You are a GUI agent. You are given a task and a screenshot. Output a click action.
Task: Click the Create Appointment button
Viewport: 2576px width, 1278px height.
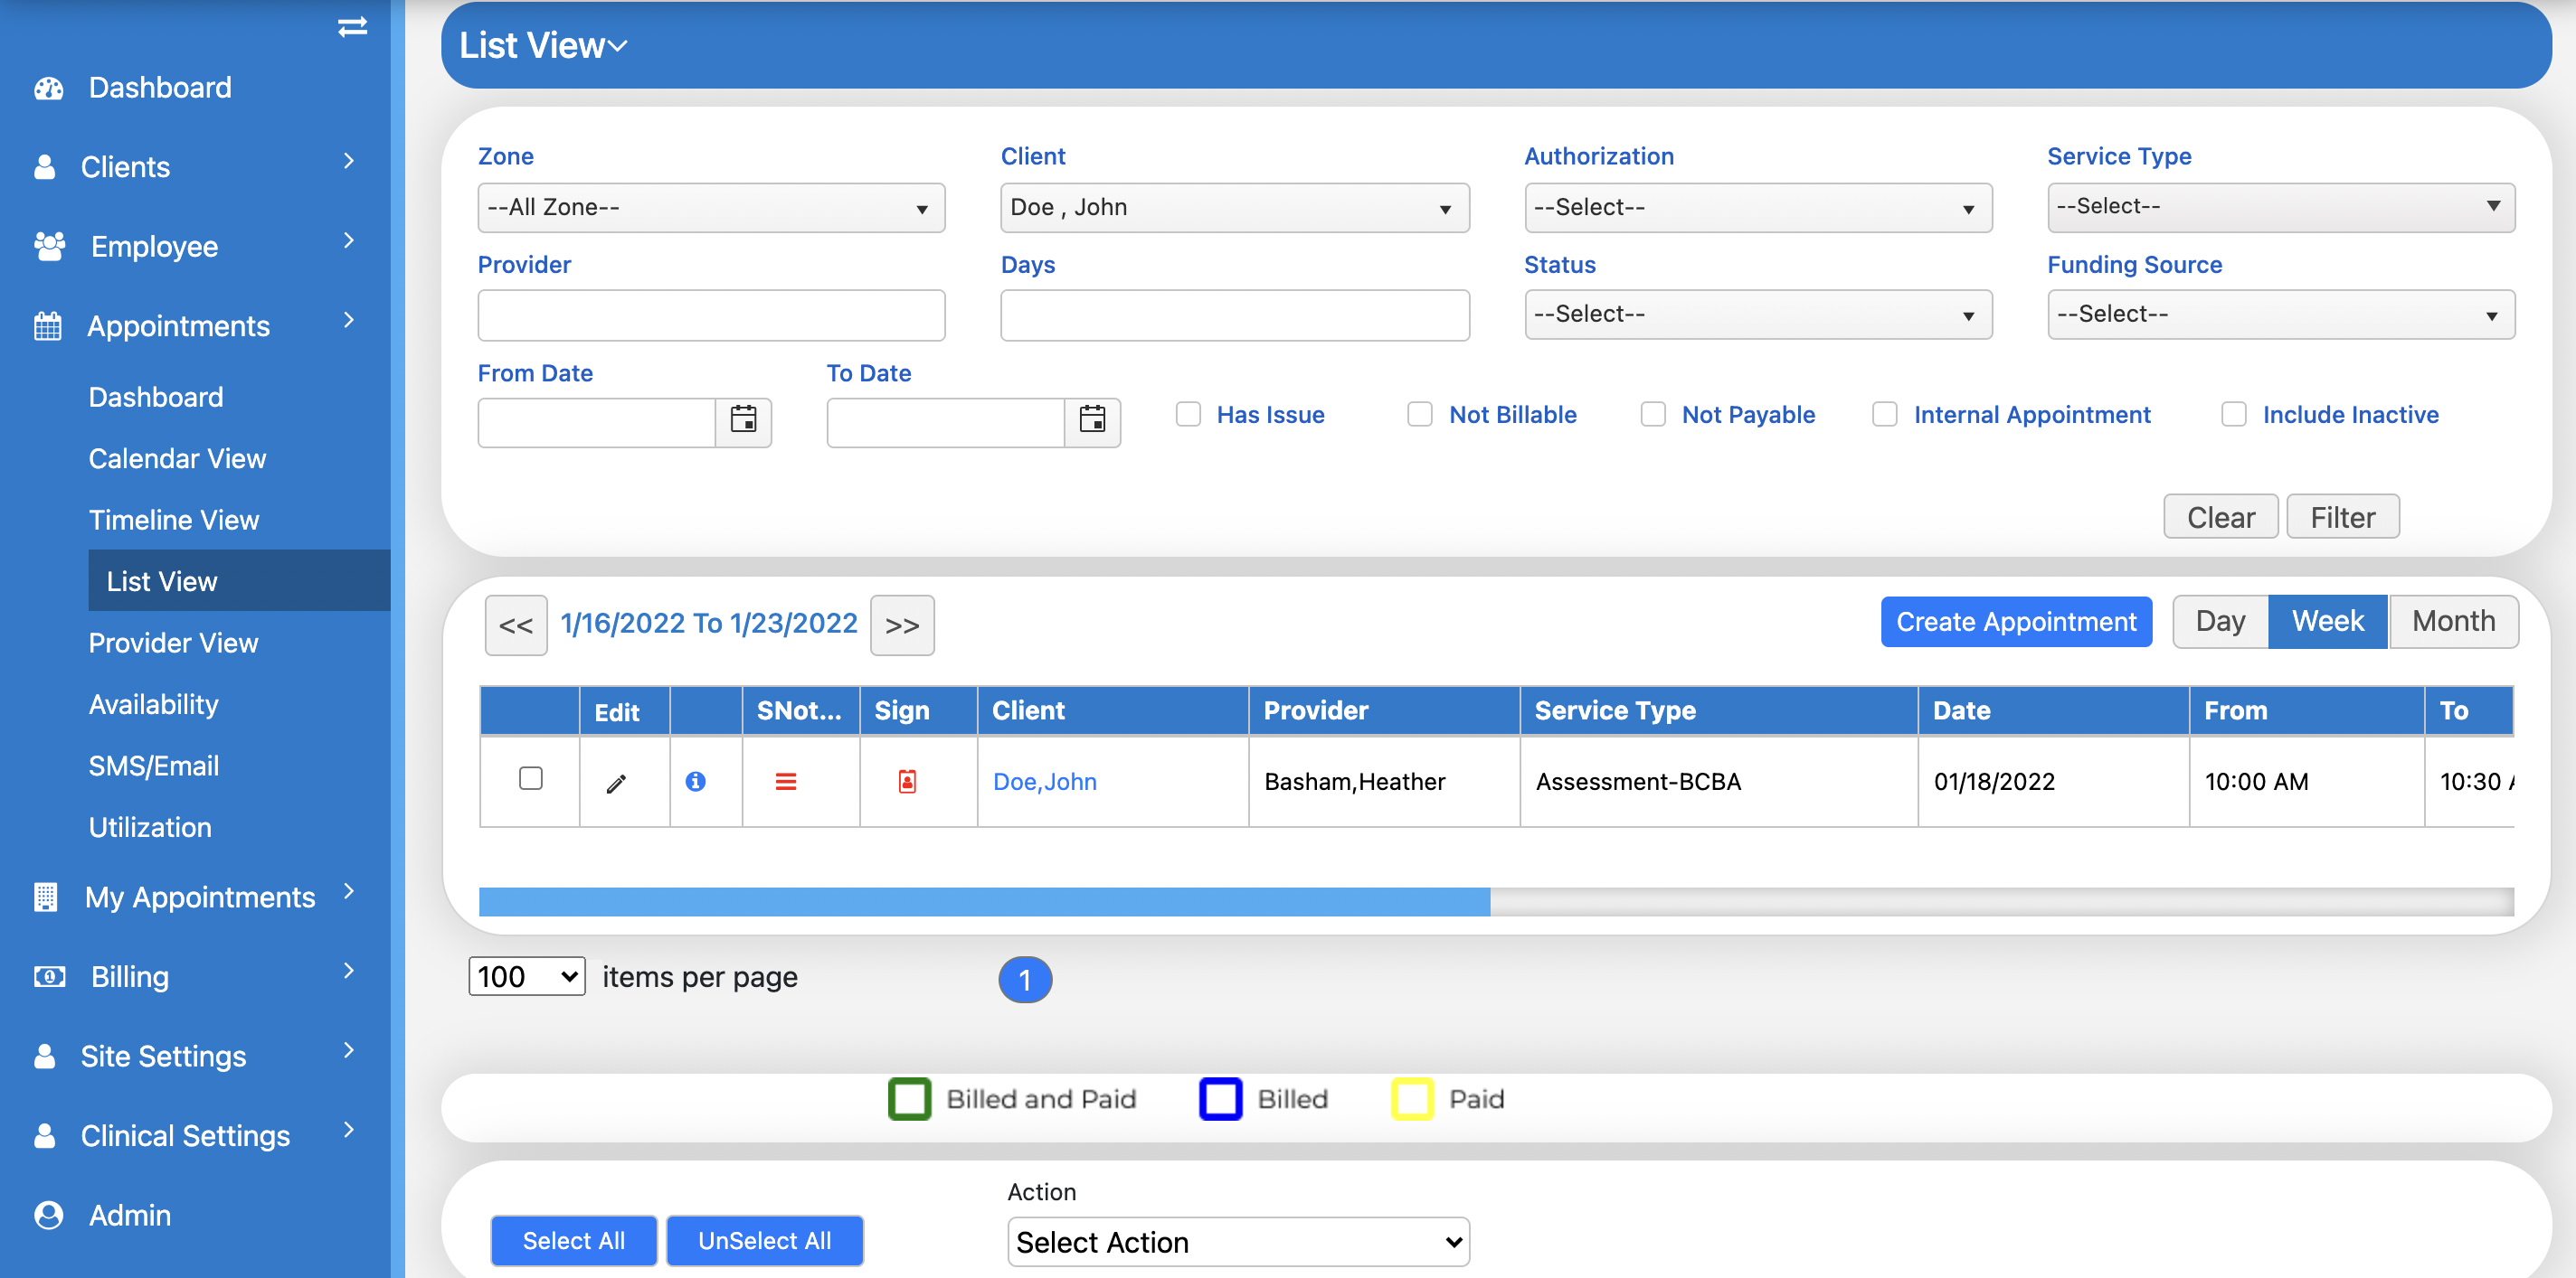[x=2015, y=622]
